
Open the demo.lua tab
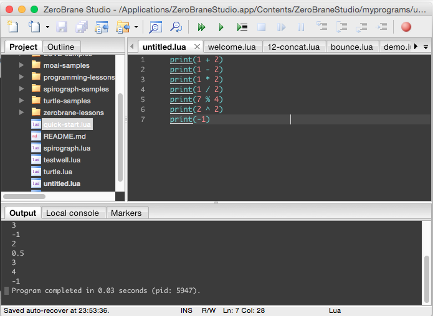point(397,47)
